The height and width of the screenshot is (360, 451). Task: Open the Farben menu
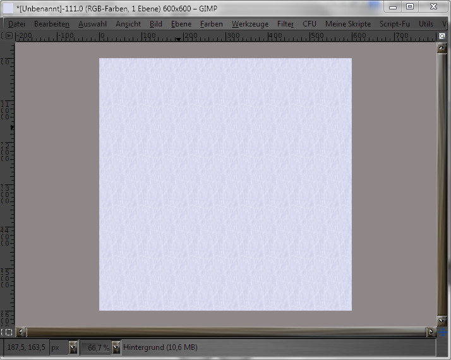[211, 24]
